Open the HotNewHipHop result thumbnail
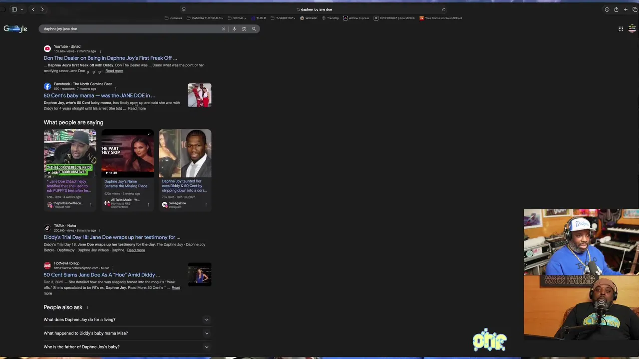 point(199,275)
